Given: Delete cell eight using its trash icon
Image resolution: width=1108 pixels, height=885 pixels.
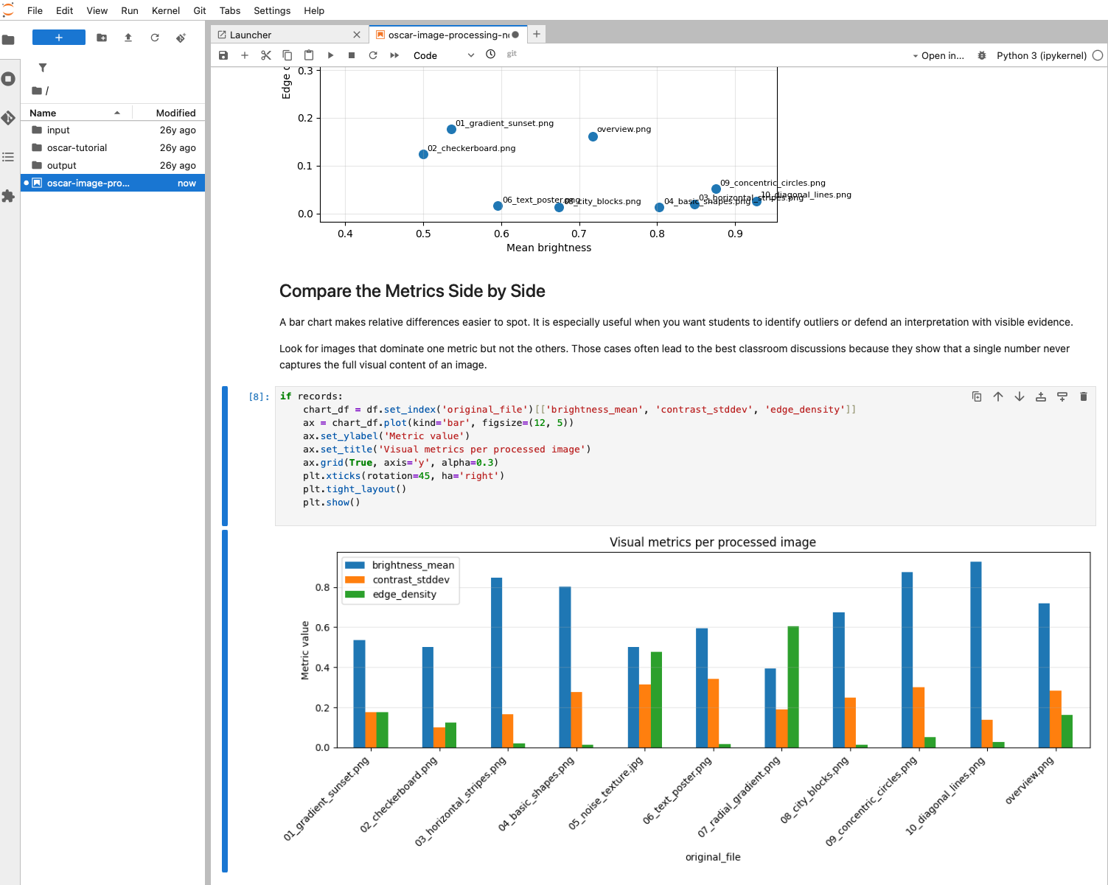Looking at the screenshot, I should tap(1084, 396).
